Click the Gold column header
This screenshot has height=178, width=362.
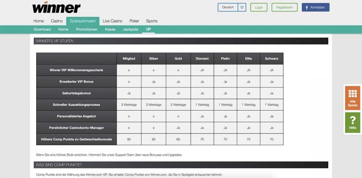178,59
